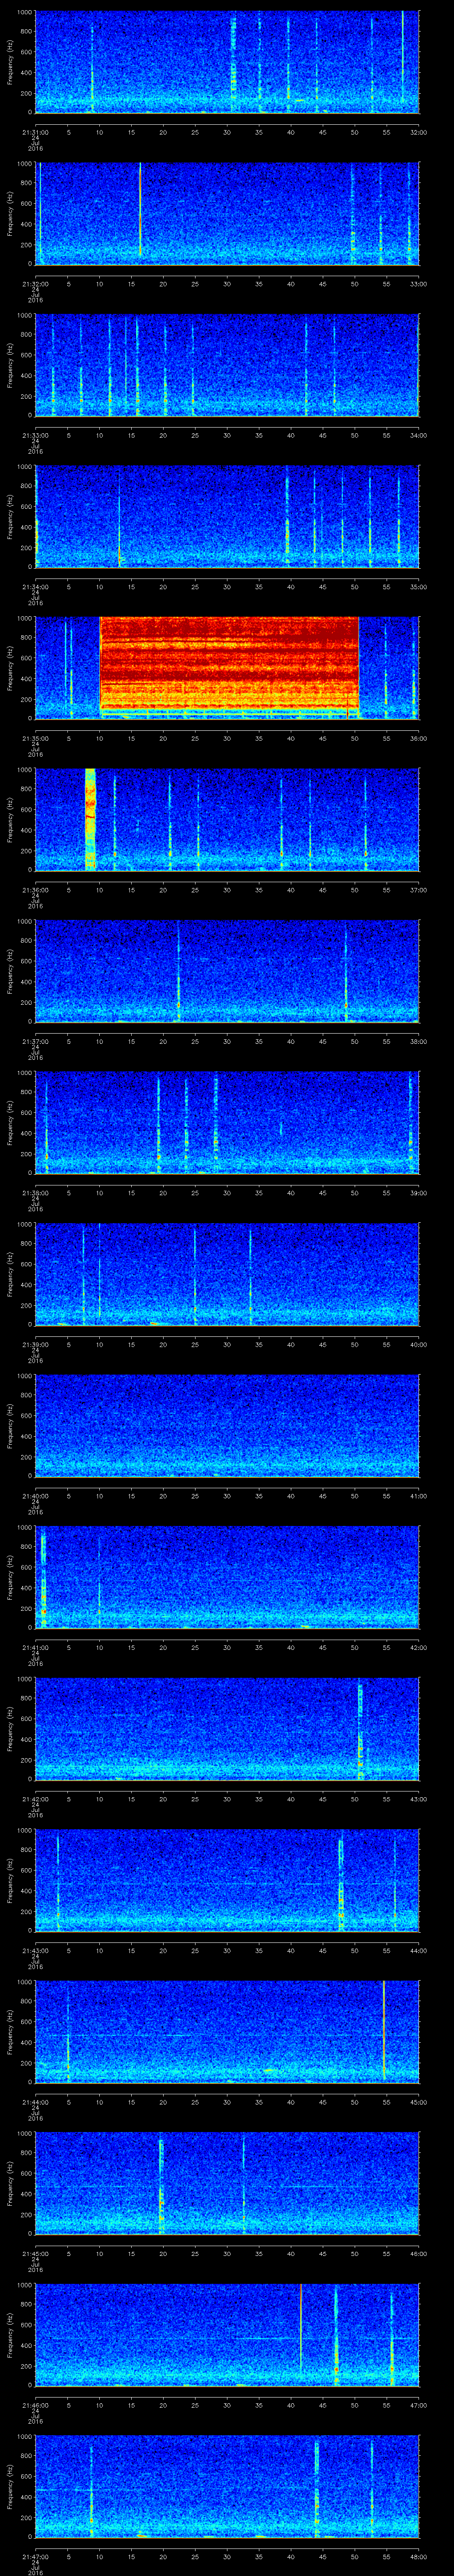The width and height of the screenshot is (454, 2576).
Task: Click the 21:46:00 start time label
Action: [x=35, y=2404]
